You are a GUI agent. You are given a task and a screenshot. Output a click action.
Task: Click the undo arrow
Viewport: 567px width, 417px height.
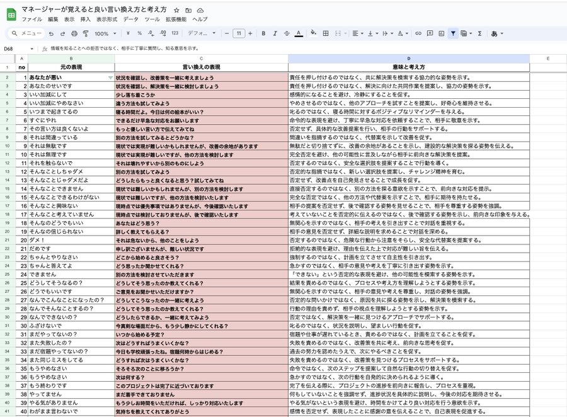[x=51, y=33]
